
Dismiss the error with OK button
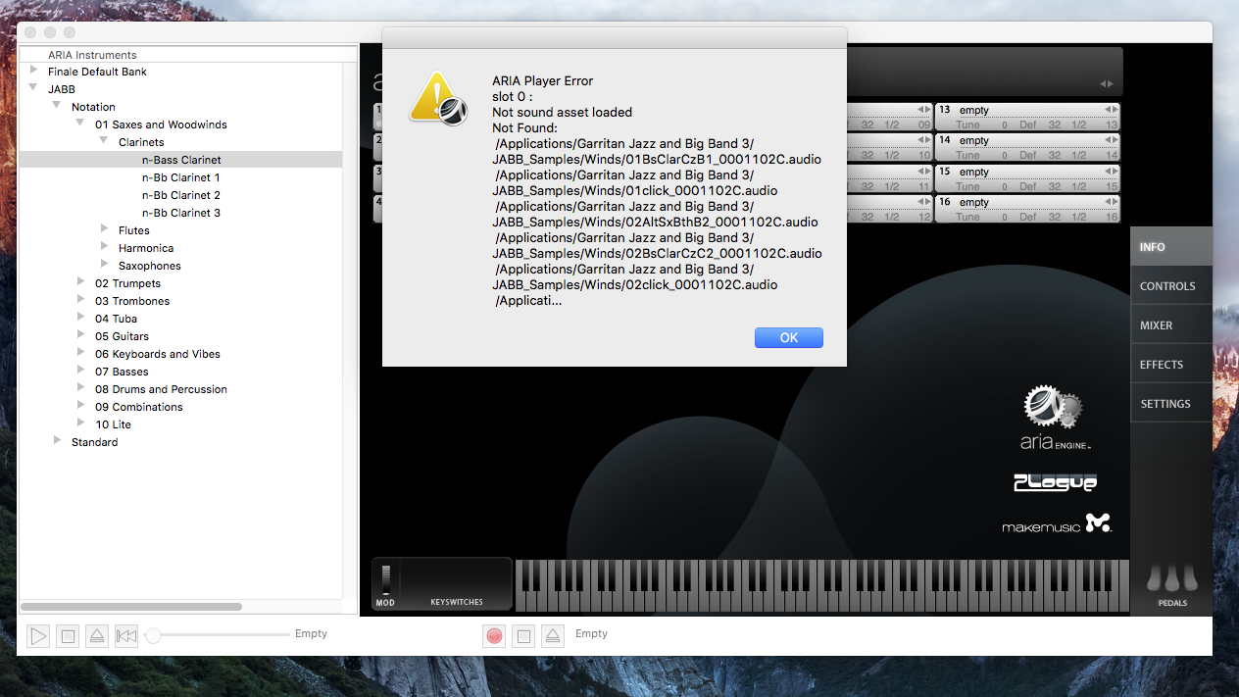tap(789, 337)
